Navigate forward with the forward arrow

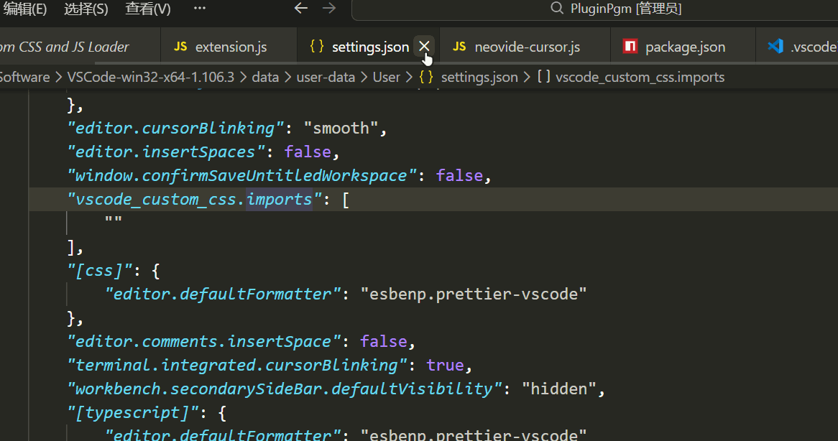[330, 9]
